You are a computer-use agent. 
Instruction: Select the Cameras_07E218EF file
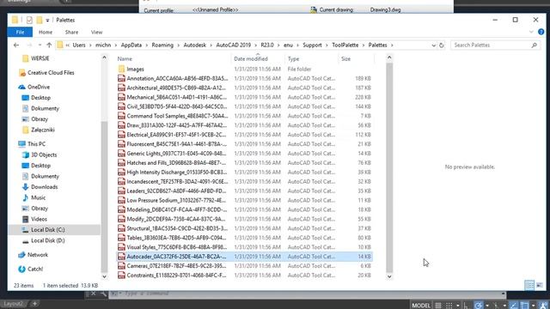click(x=244, y=266)
